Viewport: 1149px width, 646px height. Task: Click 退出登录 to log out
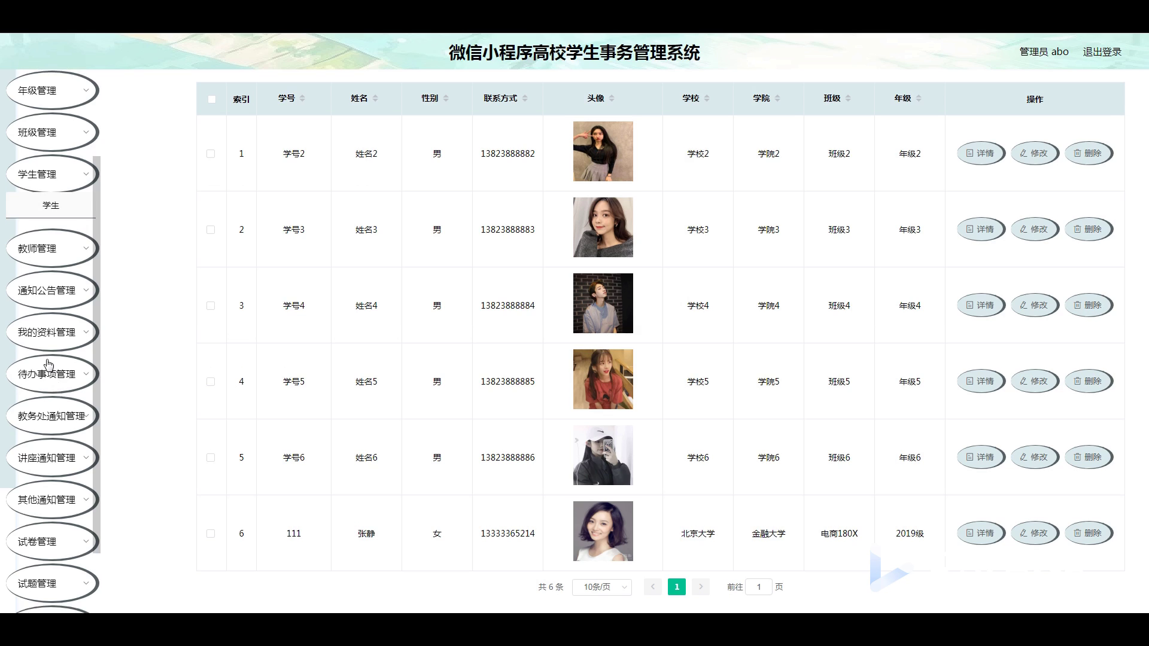click(1102, 52)
